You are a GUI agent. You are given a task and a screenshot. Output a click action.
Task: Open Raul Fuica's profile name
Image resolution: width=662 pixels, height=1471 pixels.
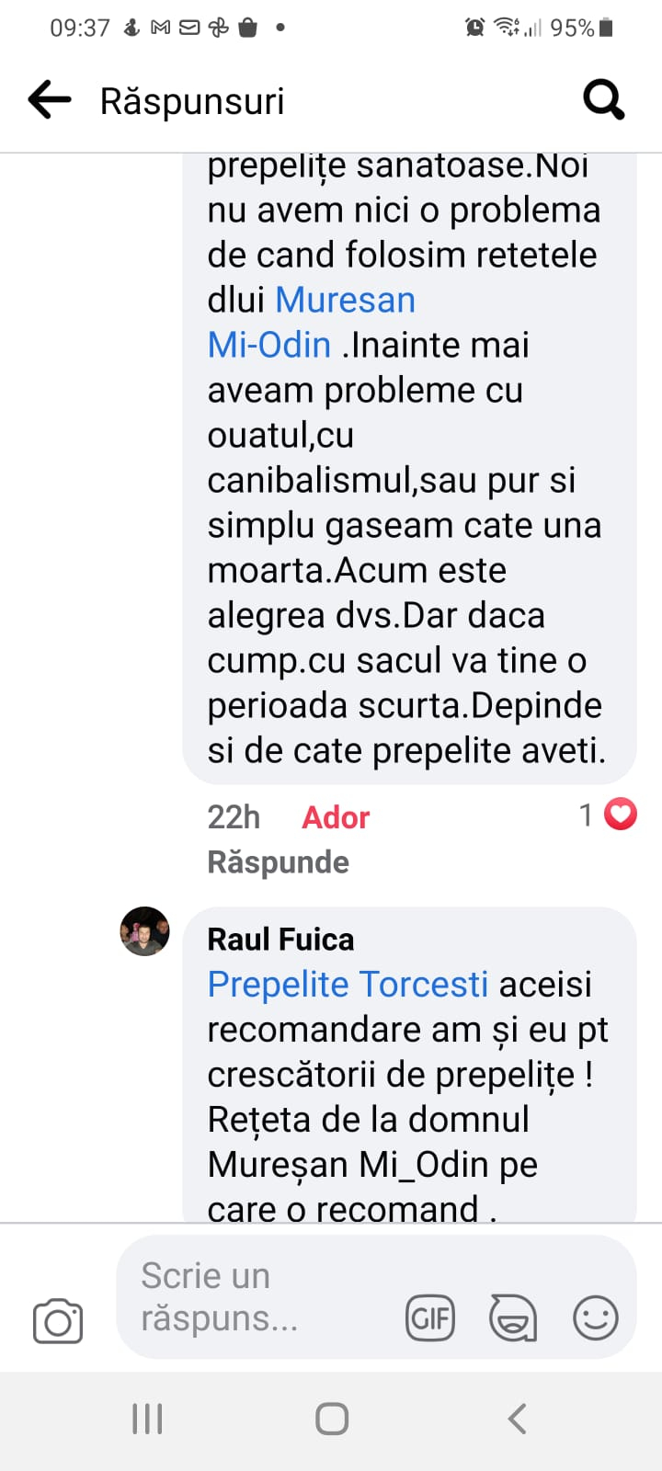tap(280, 939)
